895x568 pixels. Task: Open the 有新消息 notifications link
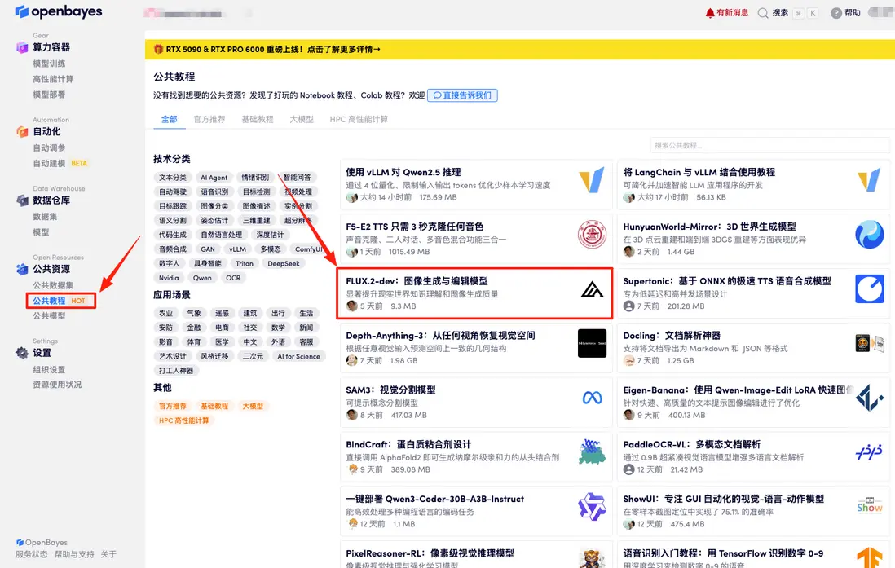(732, 12)
